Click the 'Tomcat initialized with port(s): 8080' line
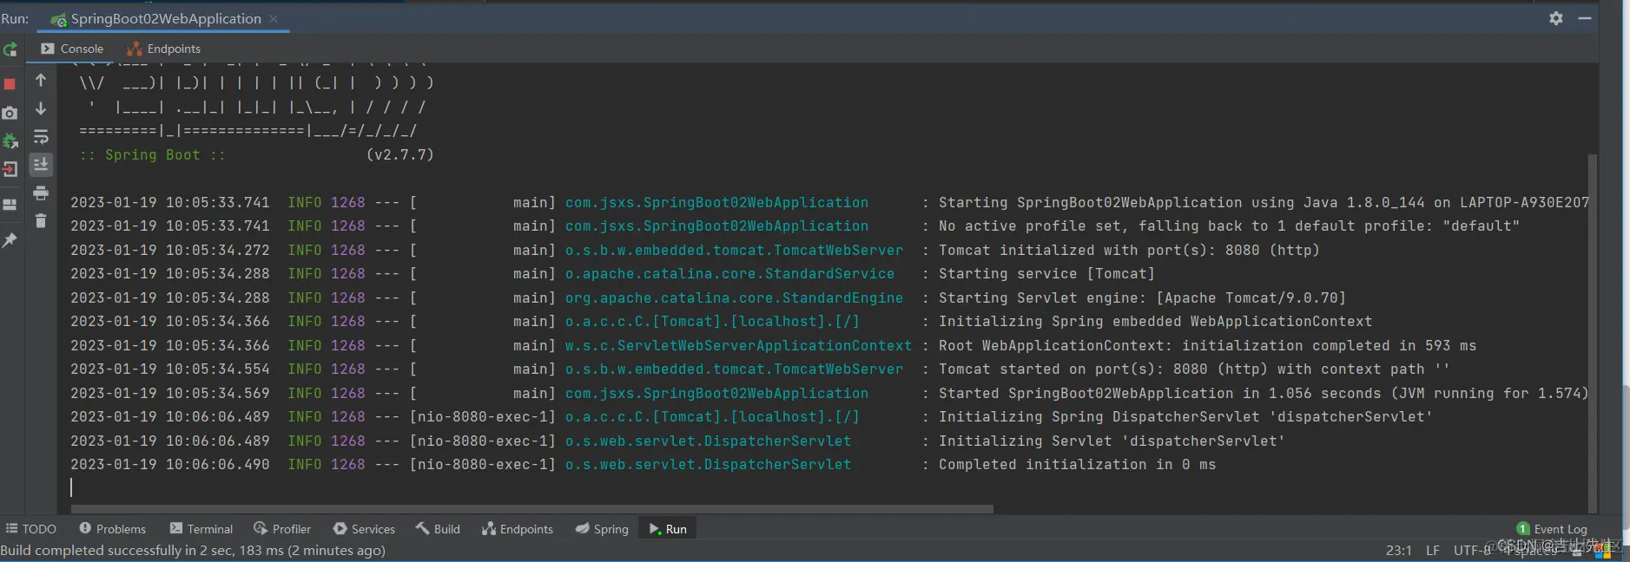1630x562 pixels. pyautogui.click(x=695, y=250)
